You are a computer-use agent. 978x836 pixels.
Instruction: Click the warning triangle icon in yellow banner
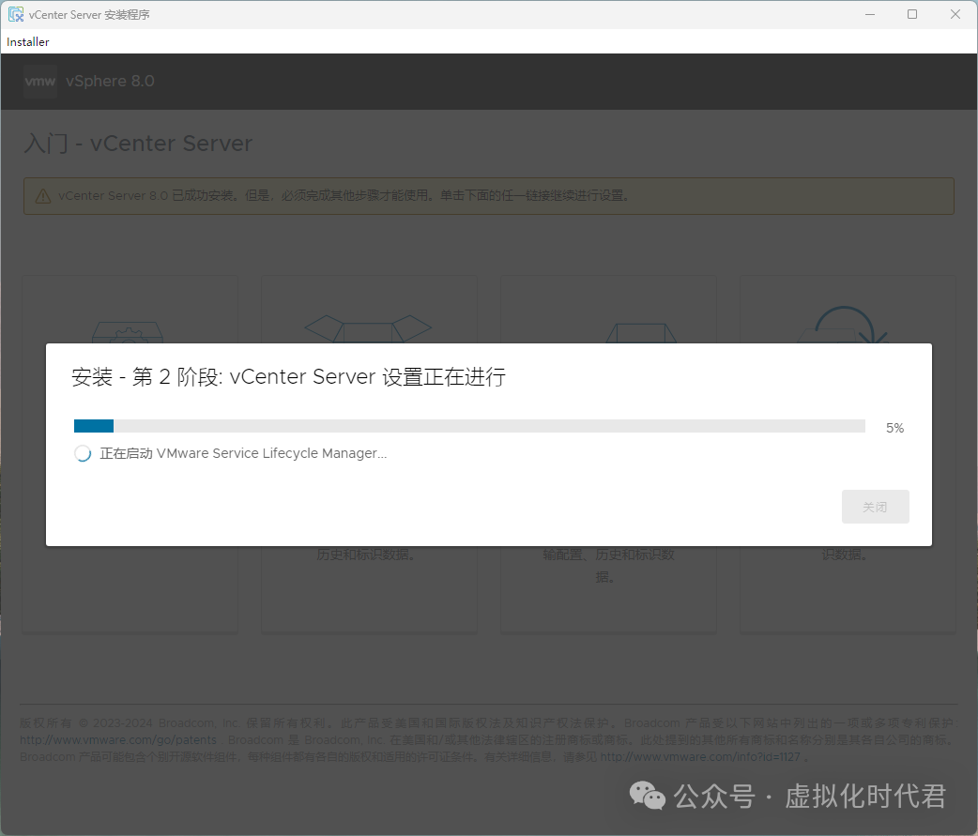tap(43, 196)
